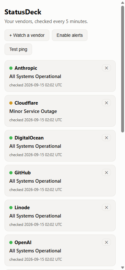
Task: Click the green status dot beside Anthropic
Action: [x=11, y=68]
